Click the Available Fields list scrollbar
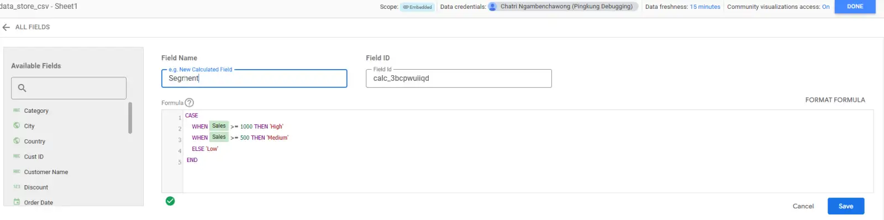Viewport: 884px width, 220px height. coord(130,118)
